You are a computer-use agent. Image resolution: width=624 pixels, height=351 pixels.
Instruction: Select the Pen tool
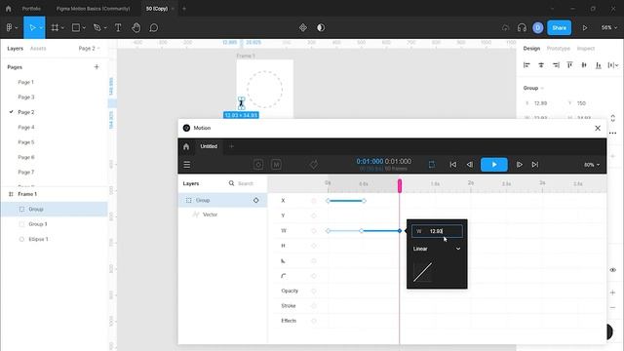click(x=97, y=27)
